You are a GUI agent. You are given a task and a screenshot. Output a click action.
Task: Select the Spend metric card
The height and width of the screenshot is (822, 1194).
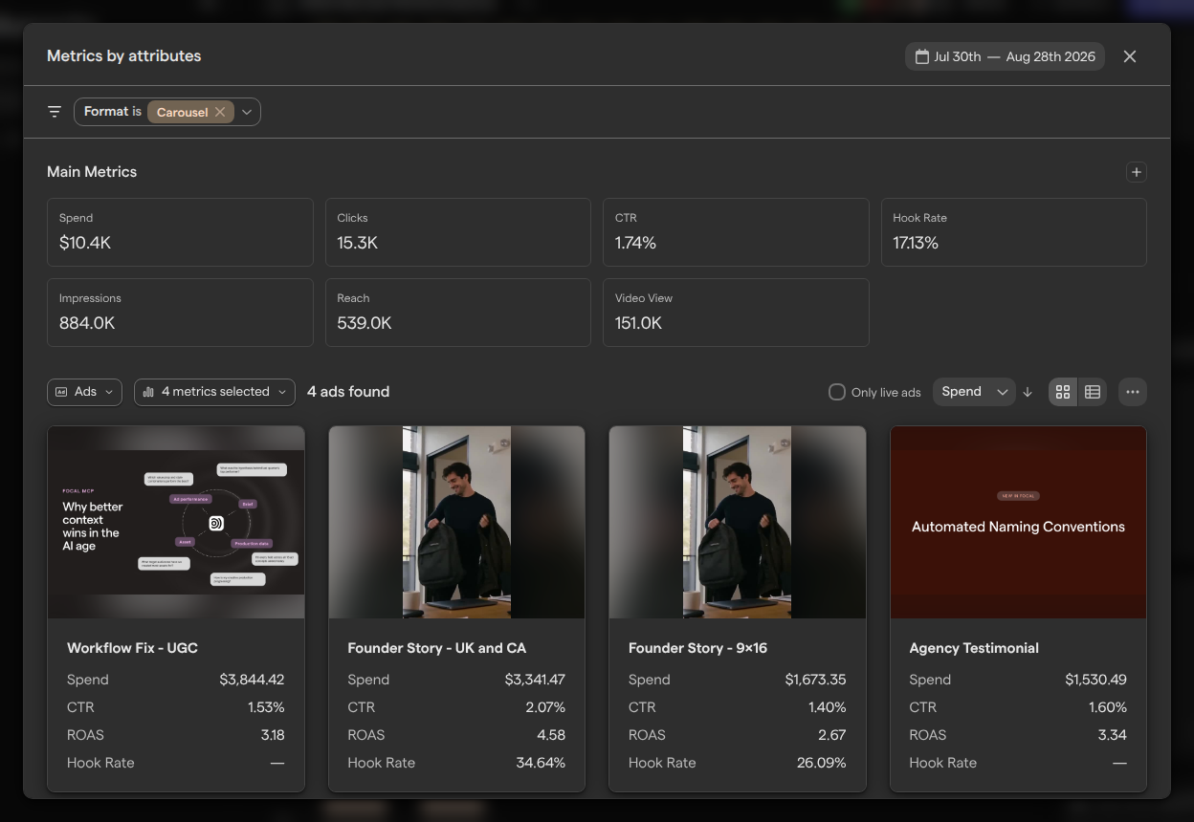180,232
